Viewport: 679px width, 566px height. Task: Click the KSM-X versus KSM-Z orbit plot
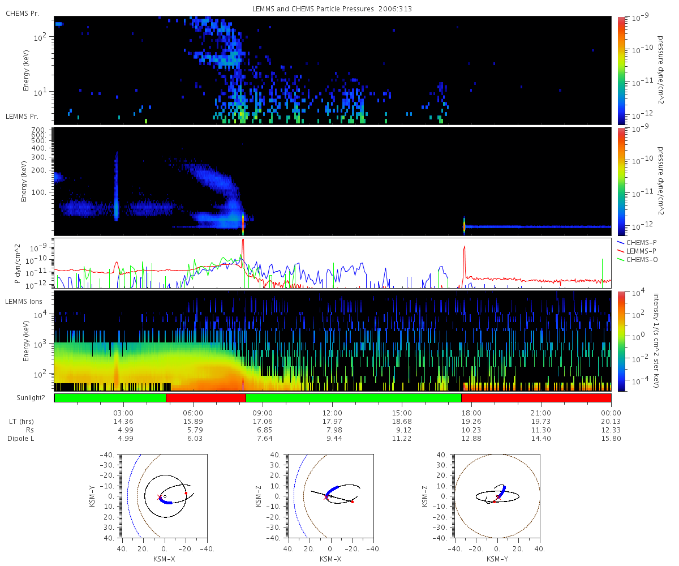tap(330, 496)
